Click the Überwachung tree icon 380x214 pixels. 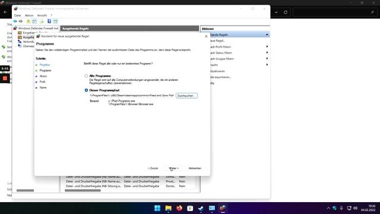click(20, 46)
